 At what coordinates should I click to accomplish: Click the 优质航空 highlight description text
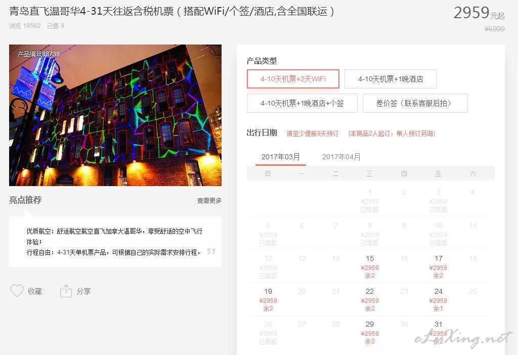[114, 236]
